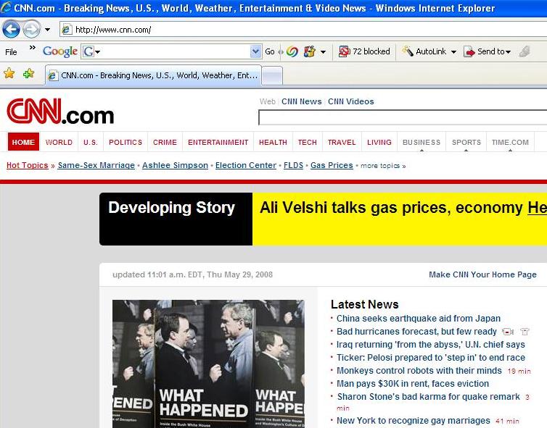Open the 'Gas Prices' hot topic link
Screen dimensions: 547x428
(x=332, y=165)
